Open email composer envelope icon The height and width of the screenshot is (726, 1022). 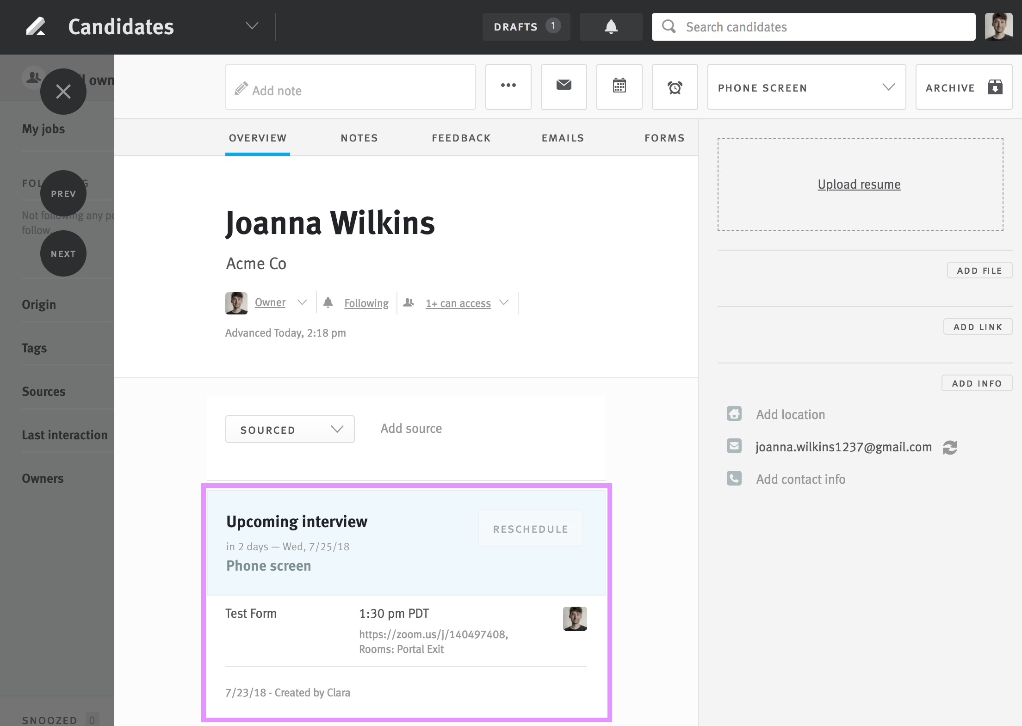click(x=564, y=86)
